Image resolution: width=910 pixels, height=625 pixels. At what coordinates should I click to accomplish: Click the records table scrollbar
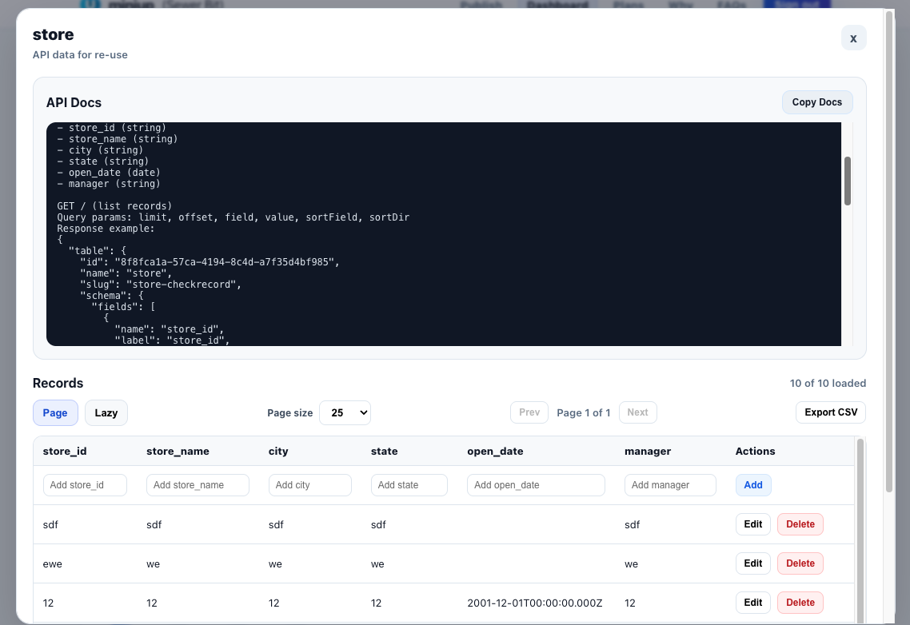pyautogui.click(x=860, y=531)
